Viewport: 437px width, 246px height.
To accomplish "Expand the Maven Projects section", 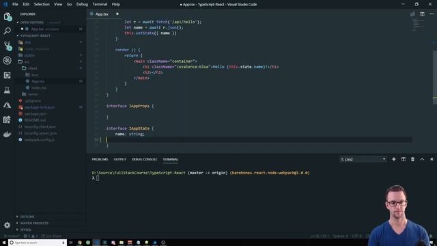I will click(x=34, y=223).
